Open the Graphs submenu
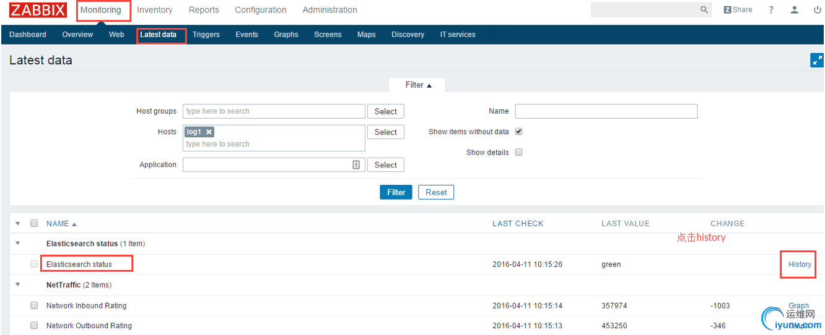The width and height of the screenshot is (825, 335). click(x=286, y=35)
